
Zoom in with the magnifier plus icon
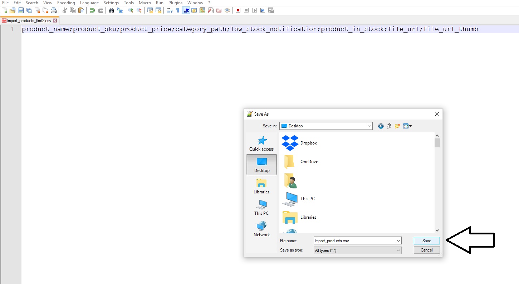coord(131,10)
